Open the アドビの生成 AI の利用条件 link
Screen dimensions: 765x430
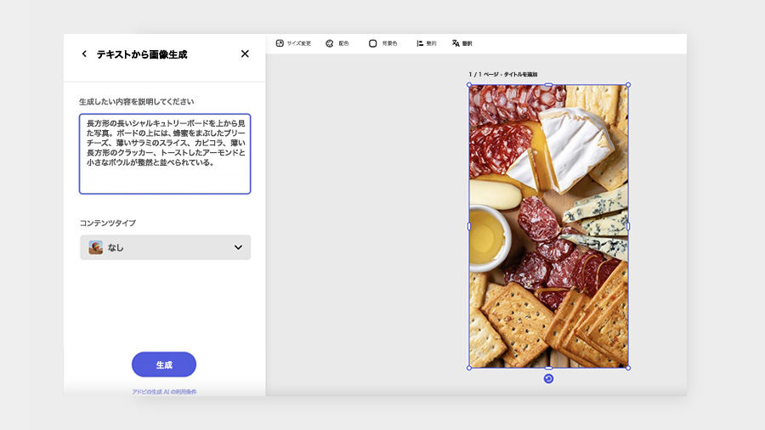click(x=164, y=392)
